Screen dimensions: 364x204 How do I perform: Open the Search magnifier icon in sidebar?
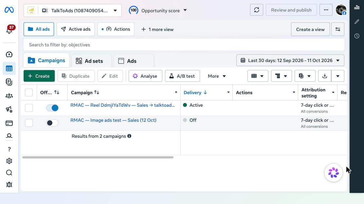pyautogui.click(x=9, y=173)
